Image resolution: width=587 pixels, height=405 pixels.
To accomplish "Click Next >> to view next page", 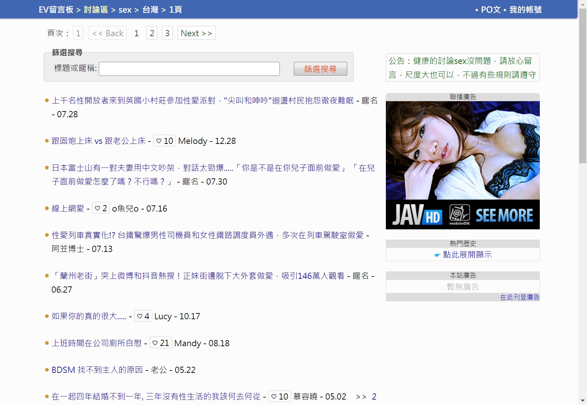I will (x=196, y=33).
